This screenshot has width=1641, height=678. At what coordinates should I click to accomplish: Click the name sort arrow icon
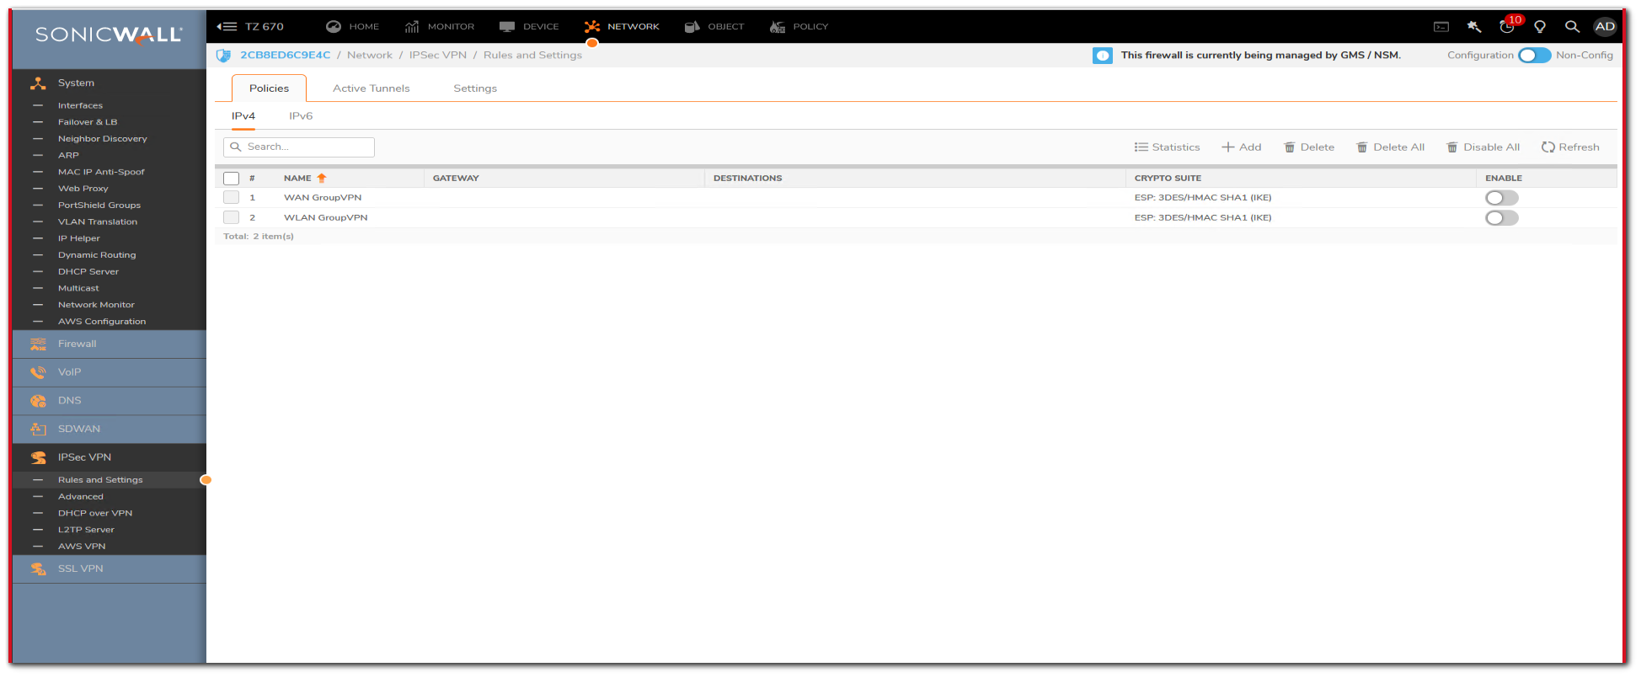(322, 179)
